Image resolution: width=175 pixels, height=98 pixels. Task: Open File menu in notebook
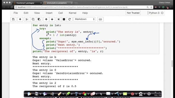tap(16, 13)
